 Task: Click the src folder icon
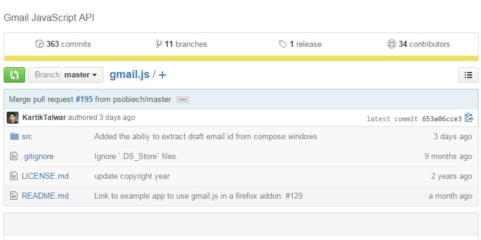(x=14, y=137)
